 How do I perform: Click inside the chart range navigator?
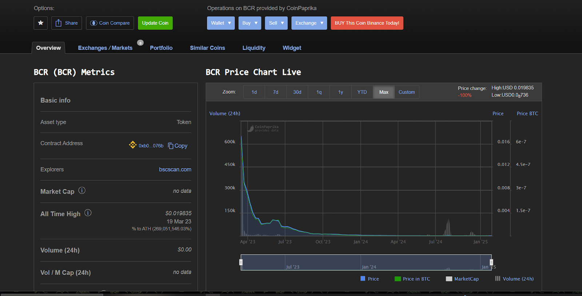[x=366, y=262]
